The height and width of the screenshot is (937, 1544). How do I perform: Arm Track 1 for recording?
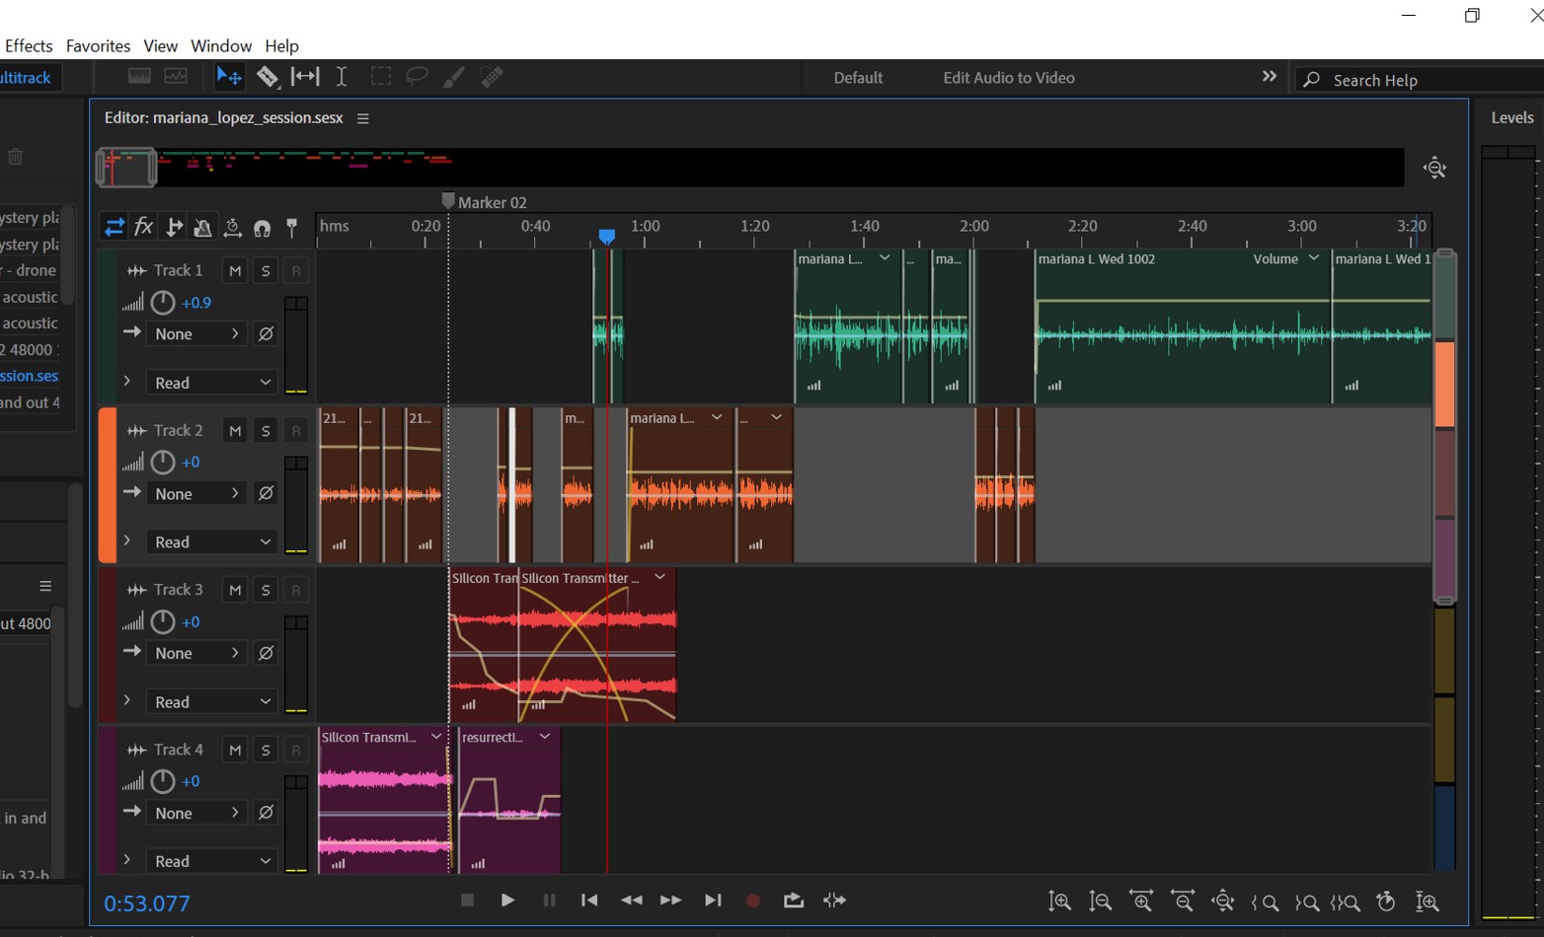click(295, 269)
